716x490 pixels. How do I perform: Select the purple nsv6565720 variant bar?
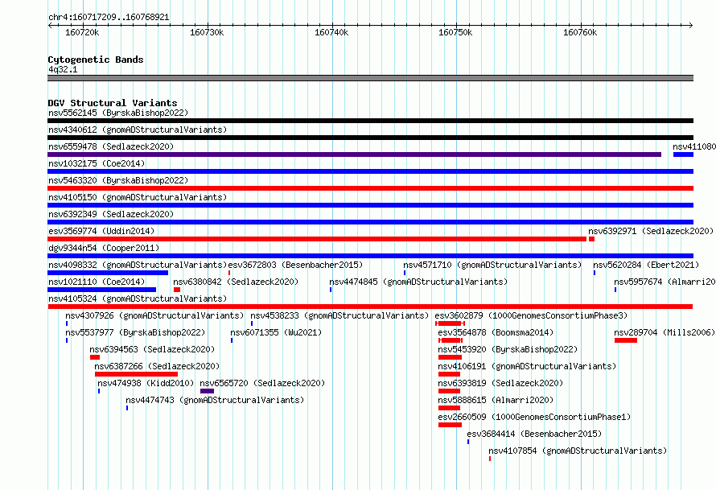click(207, 391)
